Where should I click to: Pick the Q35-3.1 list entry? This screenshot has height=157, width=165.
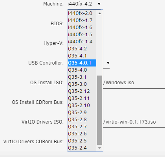pos(82,77)
